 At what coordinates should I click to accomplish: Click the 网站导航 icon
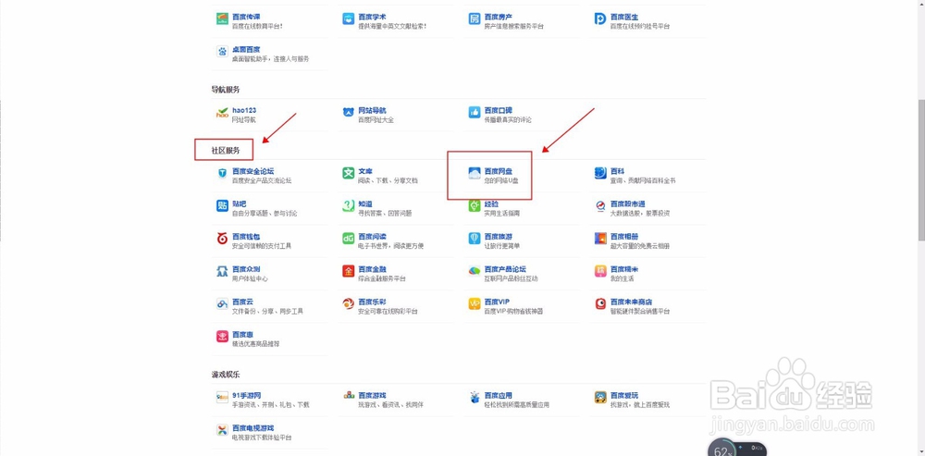tap(348, 113)
